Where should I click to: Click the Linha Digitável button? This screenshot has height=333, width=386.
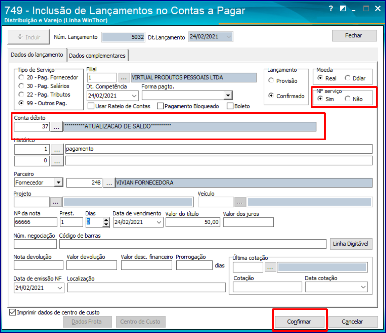coord(351,244)
